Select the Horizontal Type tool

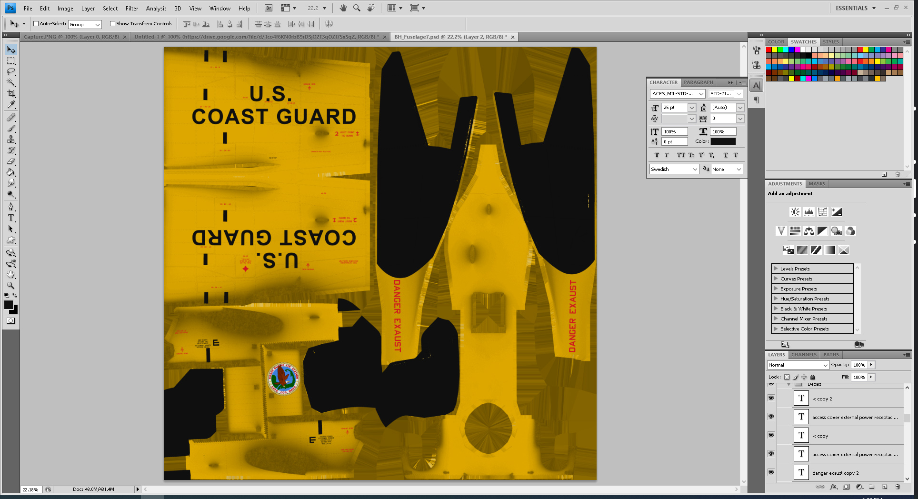tap(11, 218)
